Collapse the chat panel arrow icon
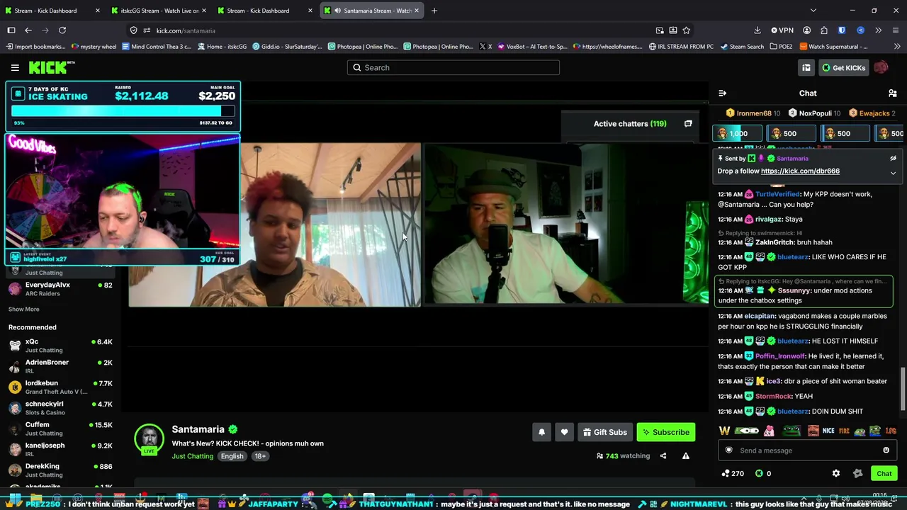This screenshot has height=510, width=907. click(722, 93)
